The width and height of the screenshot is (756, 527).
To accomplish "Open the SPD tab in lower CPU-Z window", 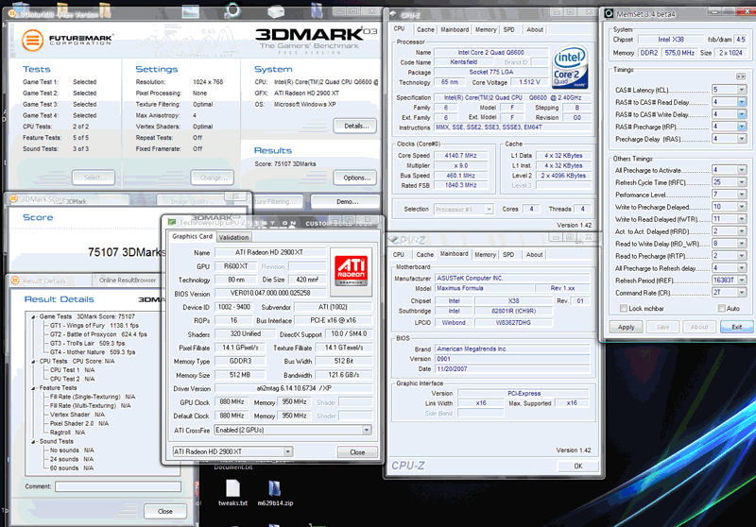I will coord(508,254).
